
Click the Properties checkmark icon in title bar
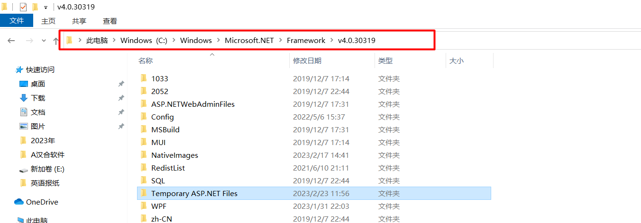pos(23,7)
